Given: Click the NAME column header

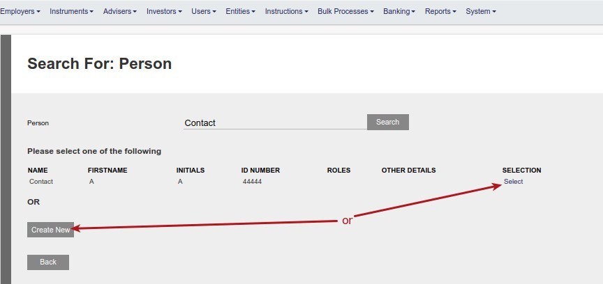Looking at the screenshot, I should (x=38, y=170).
